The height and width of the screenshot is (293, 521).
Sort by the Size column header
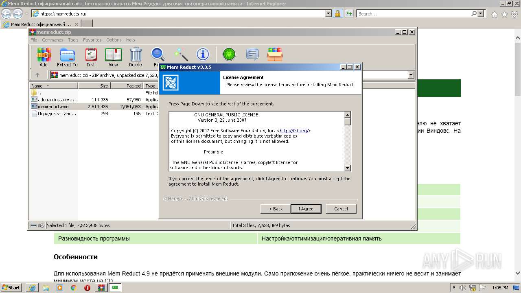coord(94,85)
